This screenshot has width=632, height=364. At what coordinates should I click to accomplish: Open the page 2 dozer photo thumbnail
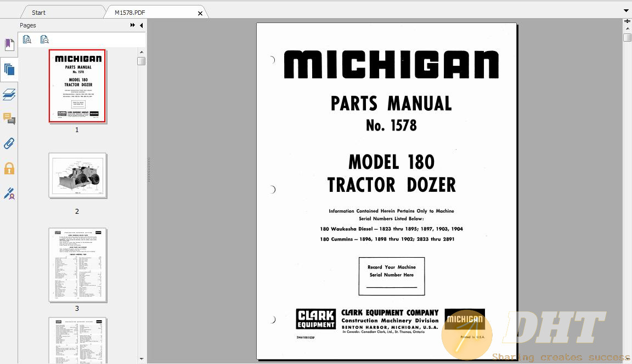pyautogui.click(x=78, y=175)
